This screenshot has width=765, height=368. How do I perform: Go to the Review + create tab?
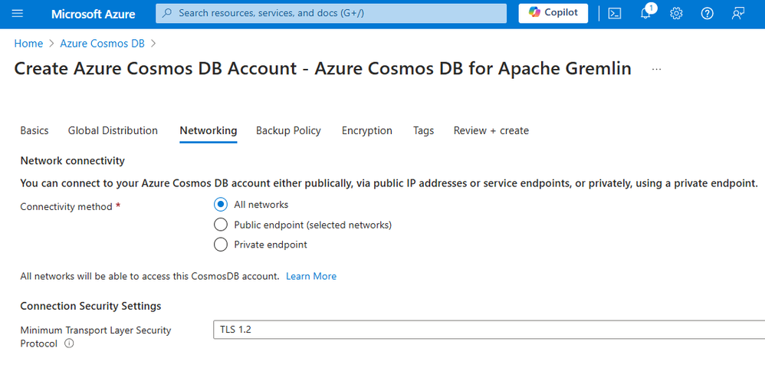click(491, 130)
